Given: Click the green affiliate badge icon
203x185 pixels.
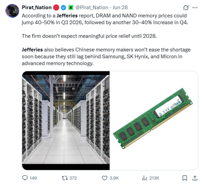Looking at the screenshot, I should point(71,7).
